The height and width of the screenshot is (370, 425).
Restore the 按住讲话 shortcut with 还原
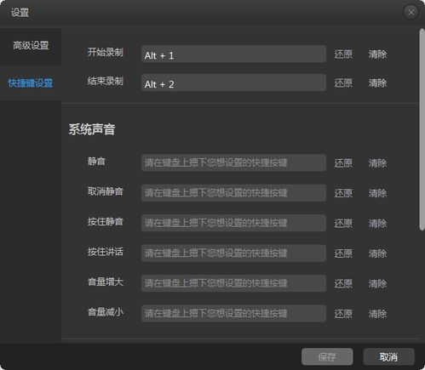(x=343, y=253)
